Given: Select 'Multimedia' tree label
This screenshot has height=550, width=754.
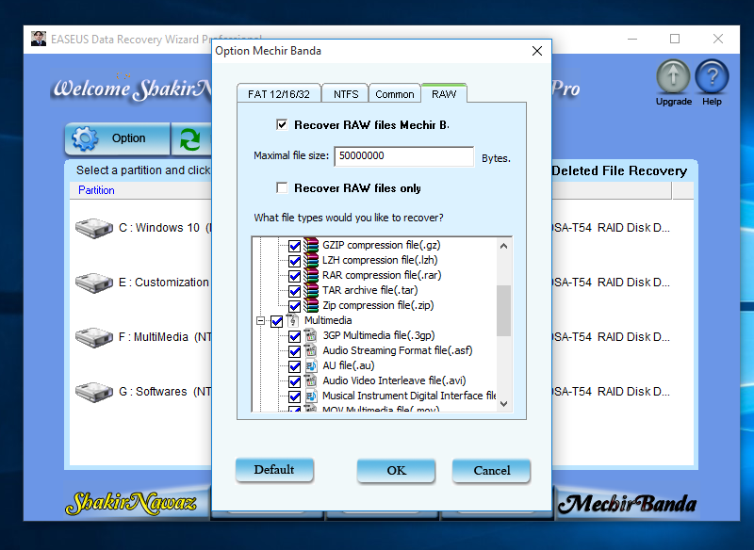Looking at the screenshot, I should point(328,320).
